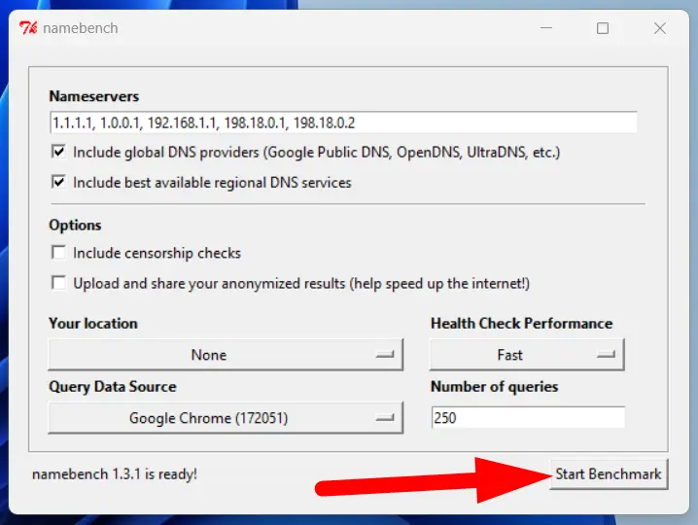
Task: Click the Options heading label
Action: click(75, 225)
